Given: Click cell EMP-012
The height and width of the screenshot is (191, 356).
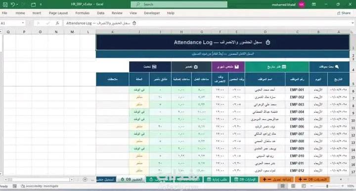Looking at the screenshot, I should (x=297, y=171).
